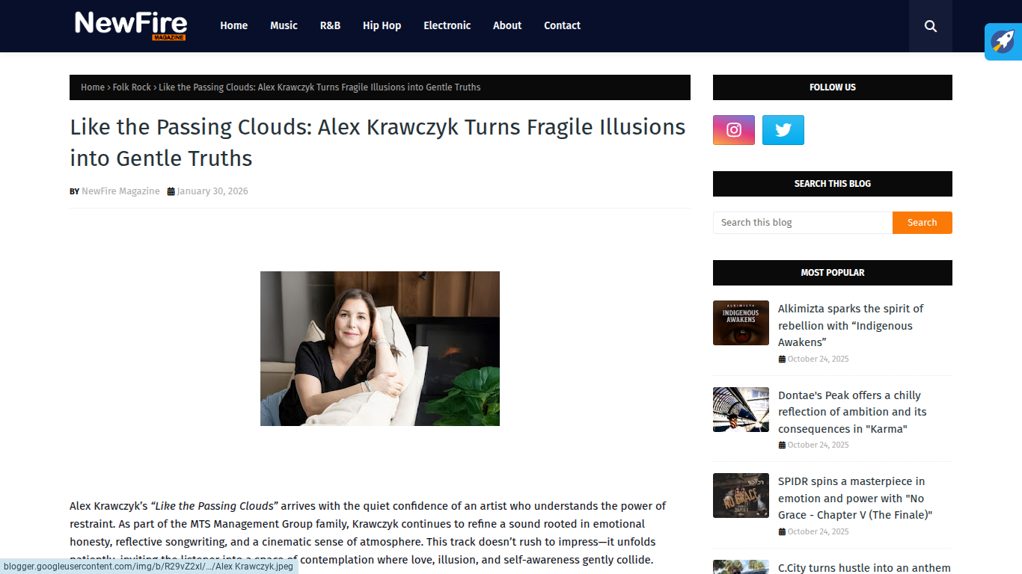The width and height of the screenshot is (1022, 574).
Task: Open the R&B navigation item
Action: click(x=330, y=25)
